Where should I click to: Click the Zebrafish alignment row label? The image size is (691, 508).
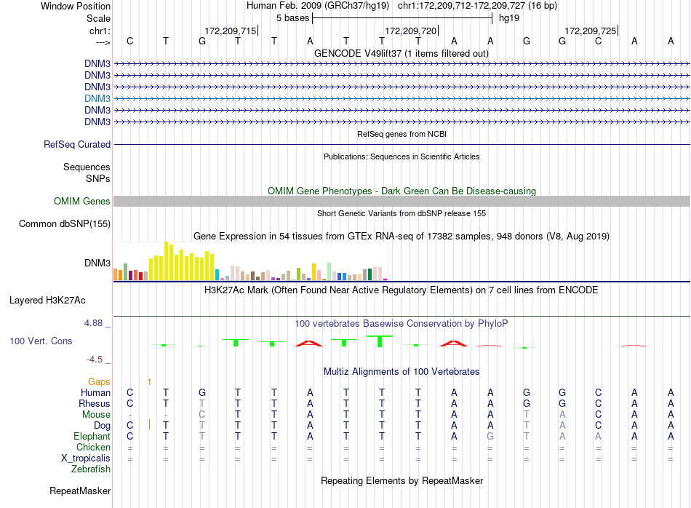(91, 469)
